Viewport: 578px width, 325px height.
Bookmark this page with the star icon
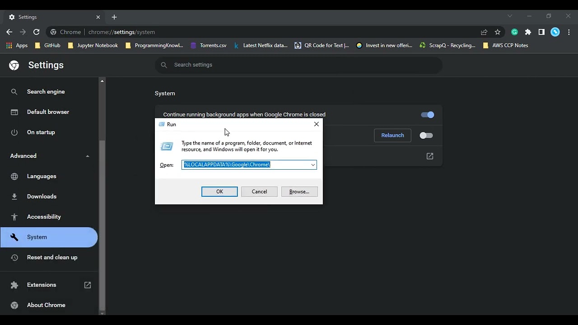point(498,32)
